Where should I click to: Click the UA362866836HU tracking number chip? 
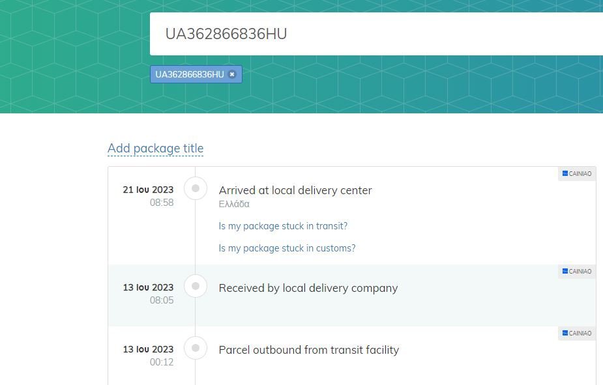tap(190, 74)
